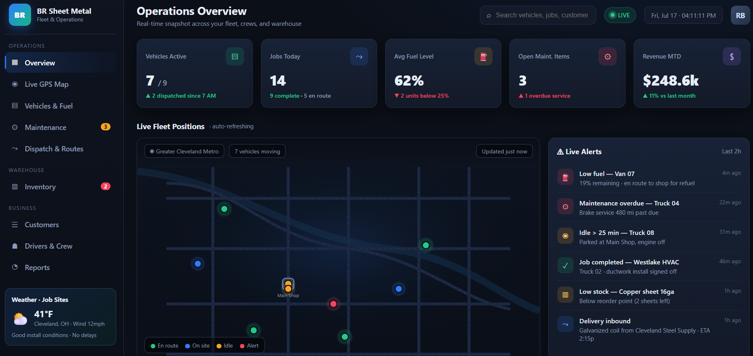Image resolution: width=753 pixels, height=356 pixels.
Task: Click the Live GPS Map sidebar icon
Action: pos(15,84)
